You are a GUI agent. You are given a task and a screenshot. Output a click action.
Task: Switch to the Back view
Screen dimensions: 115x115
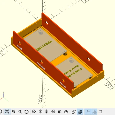[66, 112]
